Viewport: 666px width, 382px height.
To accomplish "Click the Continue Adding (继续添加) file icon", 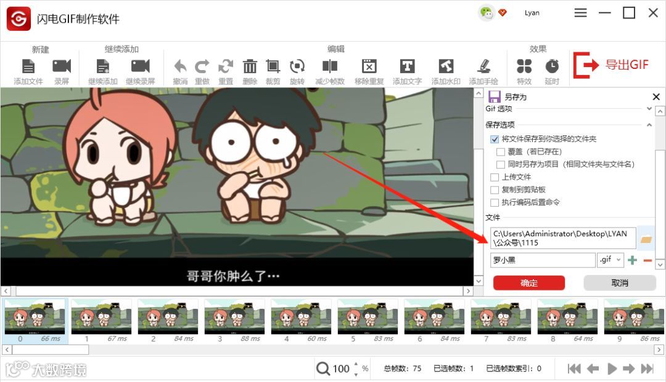I will (x=103, y=66).
